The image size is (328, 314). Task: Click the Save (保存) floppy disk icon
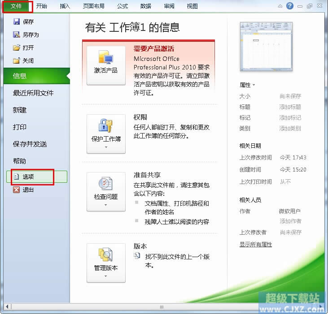coord(17,22)
